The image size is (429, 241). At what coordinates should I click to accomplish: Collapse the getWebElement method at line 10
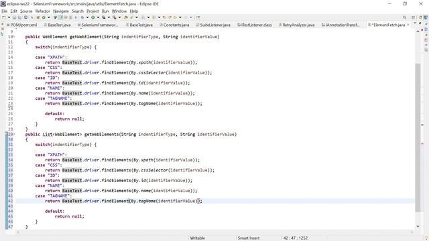[x=14, y=37]
